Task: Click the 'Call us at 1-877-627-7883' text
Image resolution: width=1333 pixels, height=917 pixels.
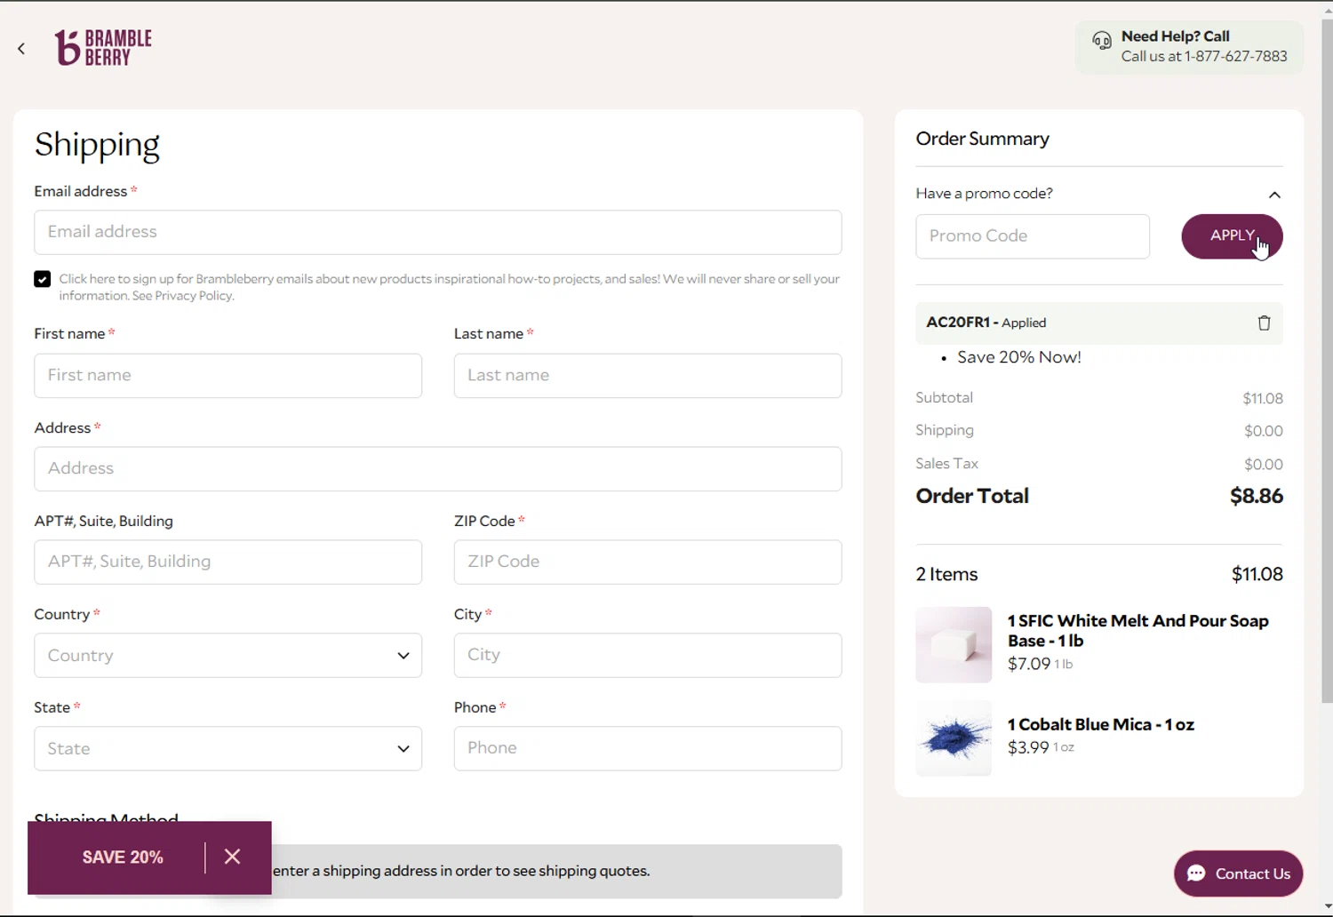Action: tap(1204, 56)
